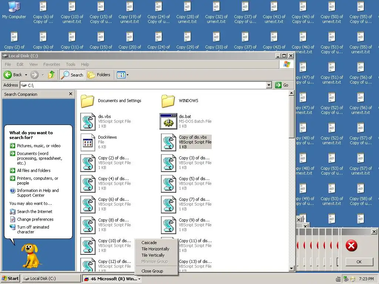The width and height of the screenshot is (379, 284).
Task: Click the Views toolbar icon
Action: click(x=121, y=75)
